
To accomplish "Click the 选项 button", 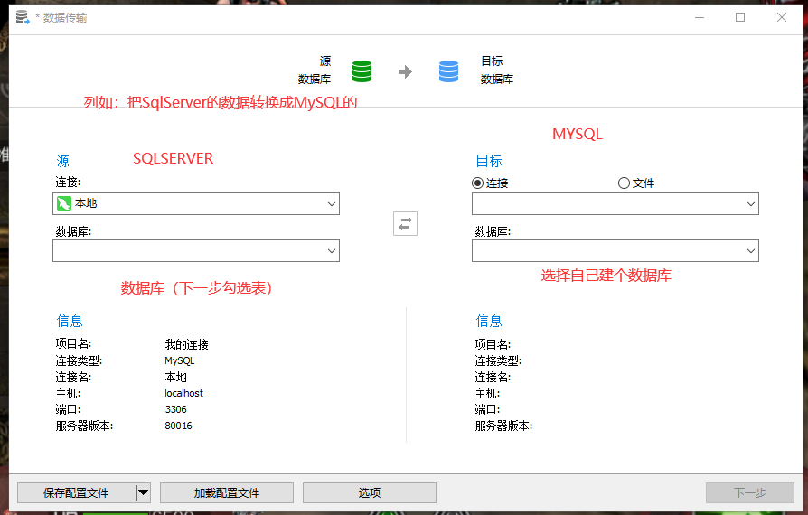I will pos(370,492).
